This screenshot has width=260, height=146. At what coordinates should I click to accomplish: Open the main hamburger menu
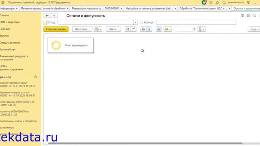click(3, 2)
